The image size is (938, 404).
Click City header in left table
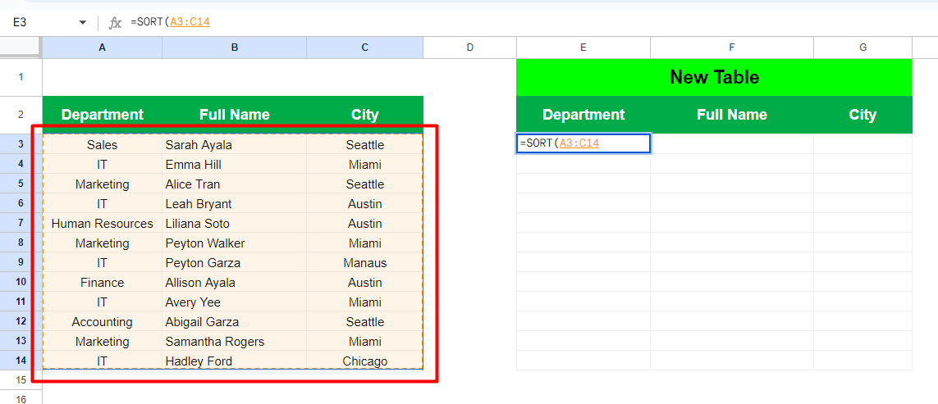(x=365, y=115)
